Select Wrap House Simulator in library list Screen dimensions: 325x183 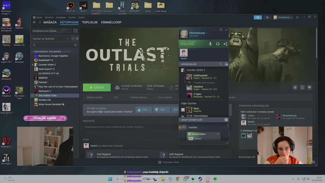pyautogui.click(x=55, y=104)
